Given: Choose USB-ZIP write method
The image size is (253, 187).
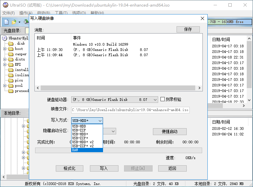Looking at the screenshot, I should point(87,130).
